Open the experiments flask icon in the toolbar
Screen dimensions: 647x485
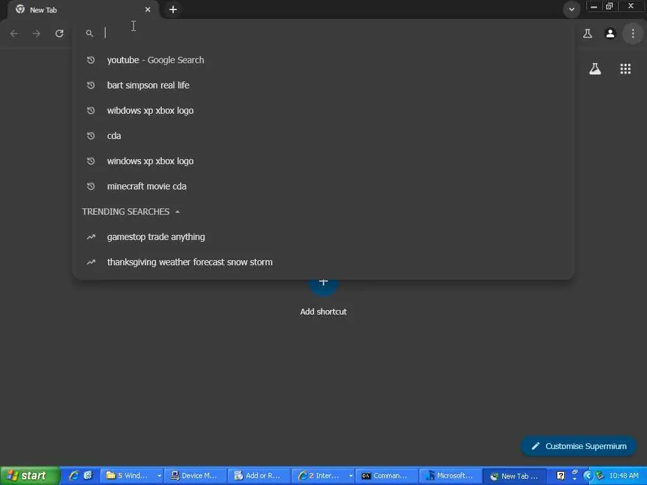(588, 33)
